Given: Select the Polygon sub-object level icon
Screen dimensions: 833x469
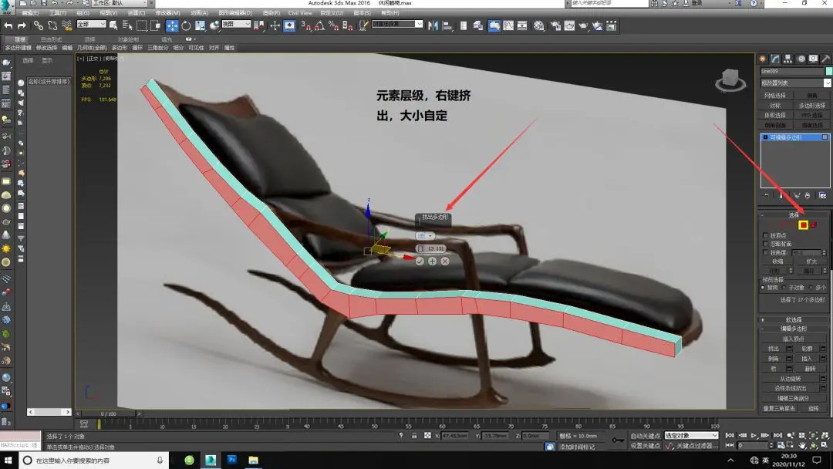Looking at the screenshot, I should (x=803, y=225).
